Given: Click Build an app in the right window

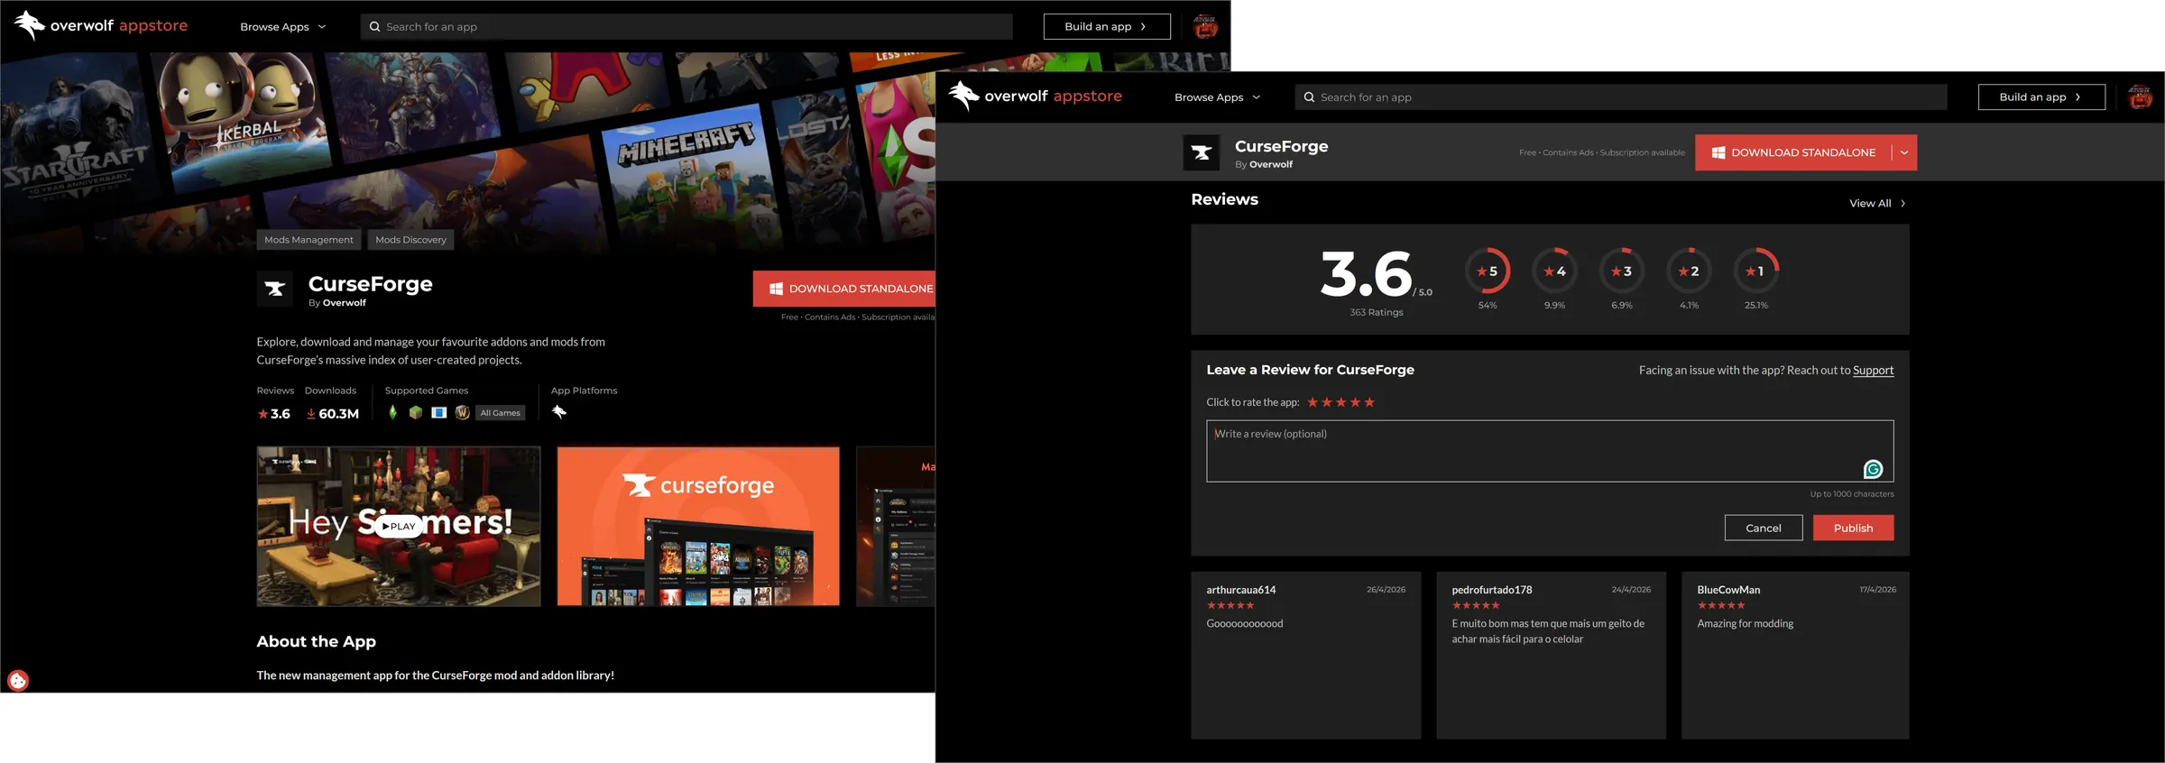Looking at the screenshot, I should point(2041,97).
